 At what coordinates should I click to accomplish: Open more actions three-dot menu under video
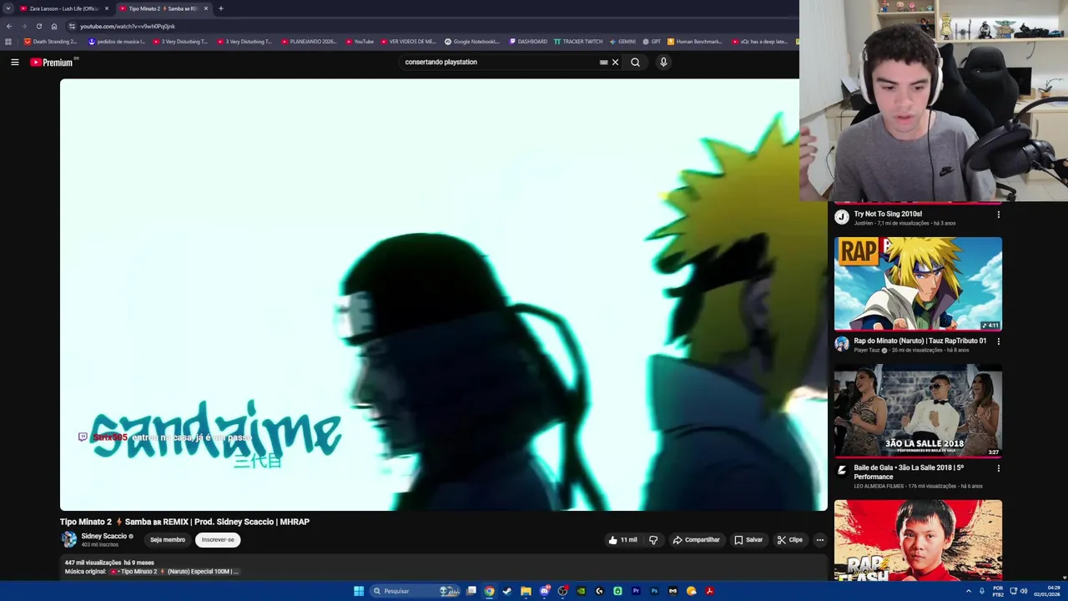click(x=820, y=540)
